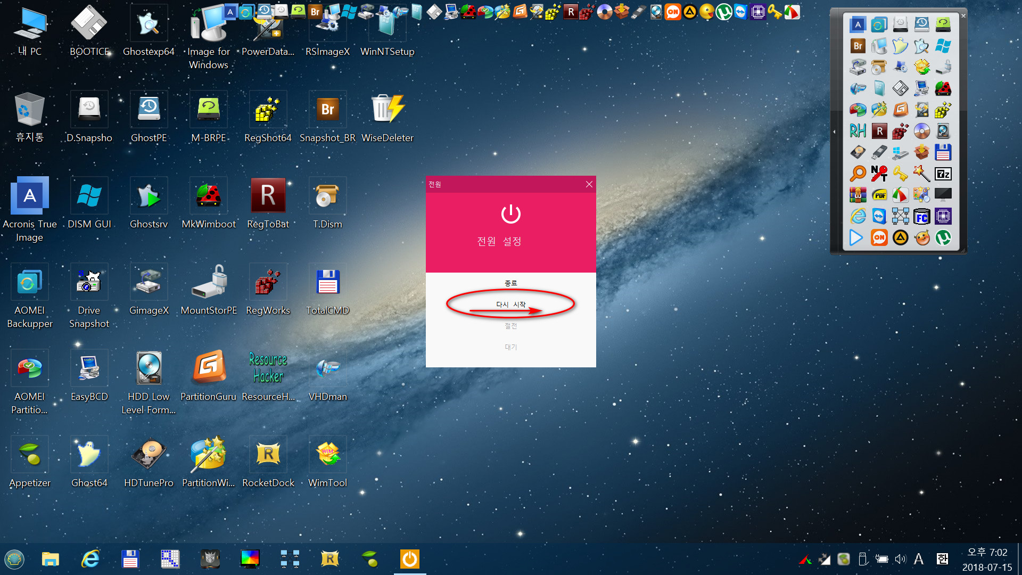
Task: Collapse side dock panel with left arrow
Action: click(835, 132)
